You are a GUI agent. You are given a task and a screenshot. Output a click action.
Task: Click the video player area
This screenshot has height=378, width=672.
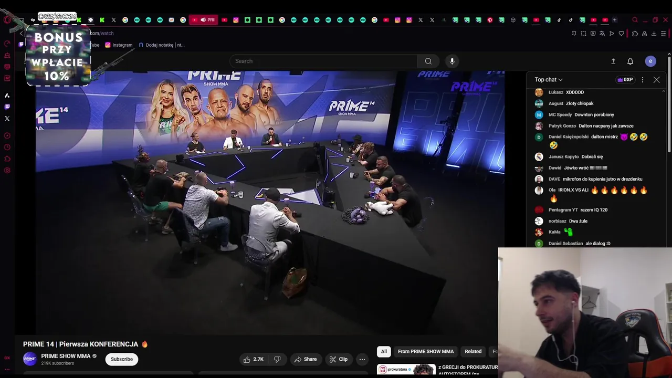pyautogui.click(x=270, y=202)
